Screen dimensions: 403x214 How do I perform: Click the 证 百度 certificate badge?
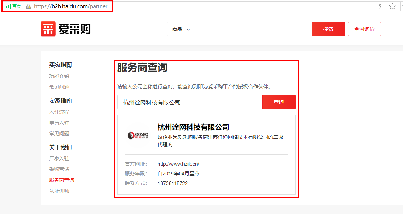point(13,6)
